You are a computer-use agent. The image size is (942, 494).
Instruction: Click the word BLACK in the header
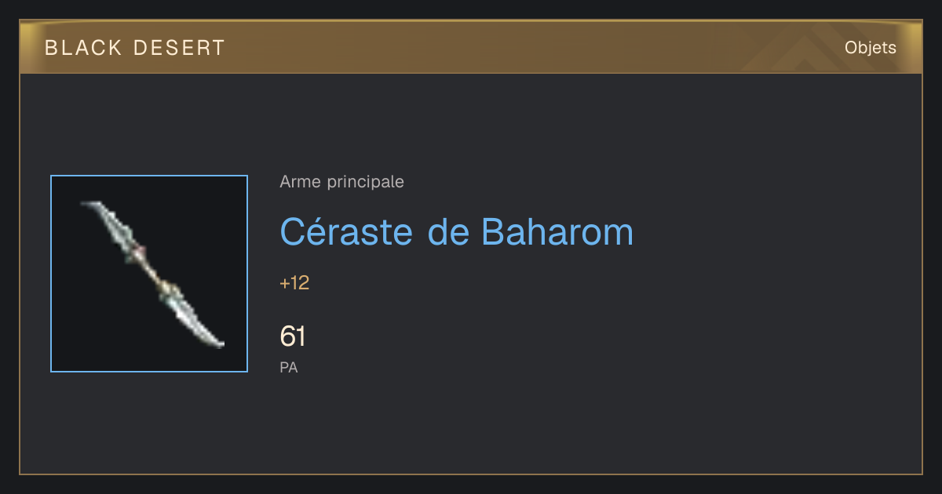[83, 48]
